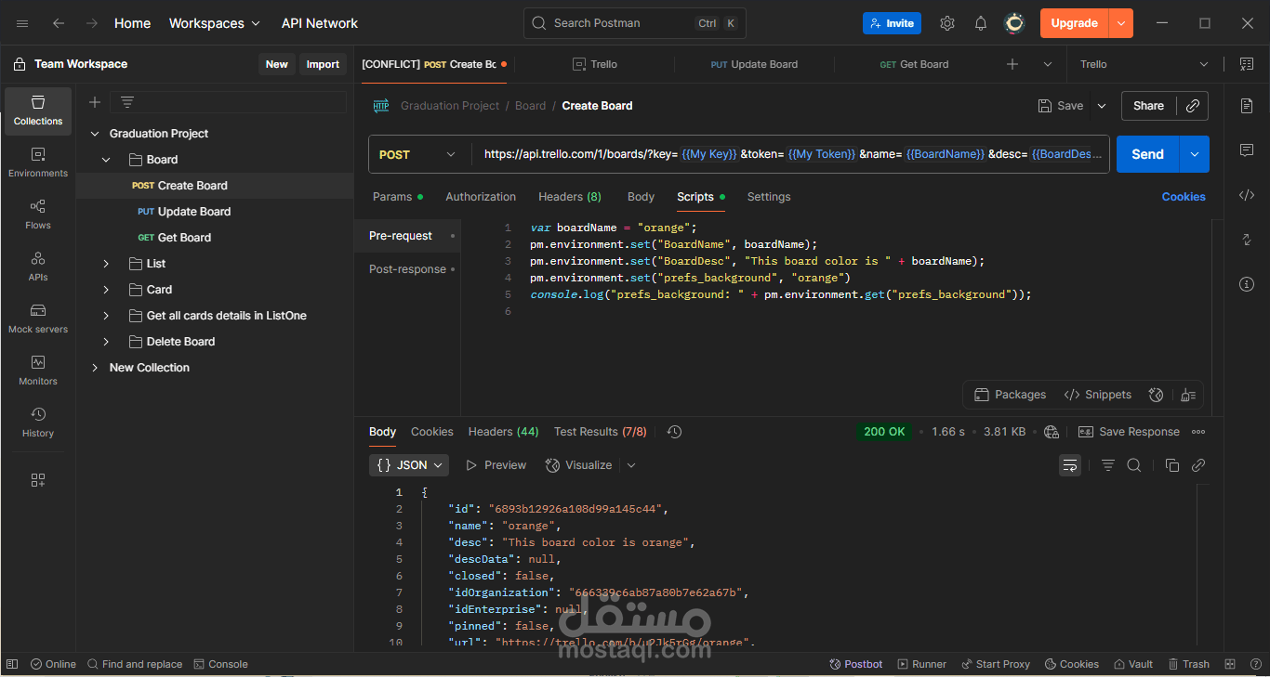
Task: Open Monitors in the sidebar
Action: pos(38,371)
